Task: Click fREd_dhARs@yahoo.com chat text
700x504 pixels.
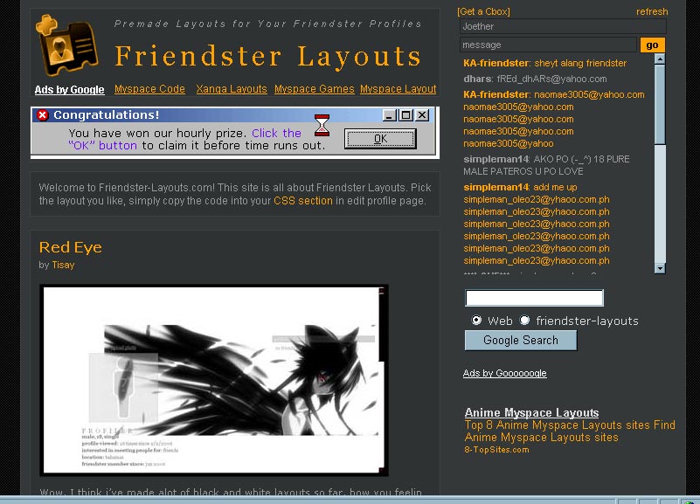Action: 551,79
